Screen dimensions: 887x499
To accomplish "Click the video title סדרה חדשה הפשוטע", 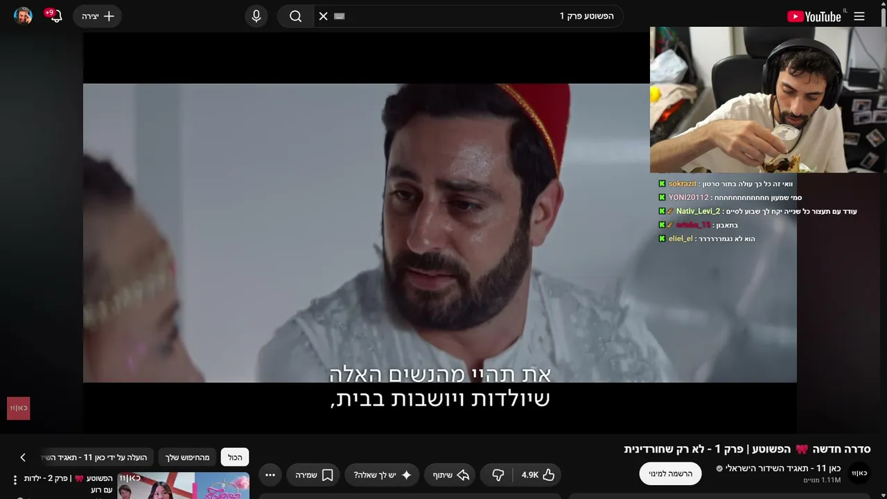I will (747, 449).
